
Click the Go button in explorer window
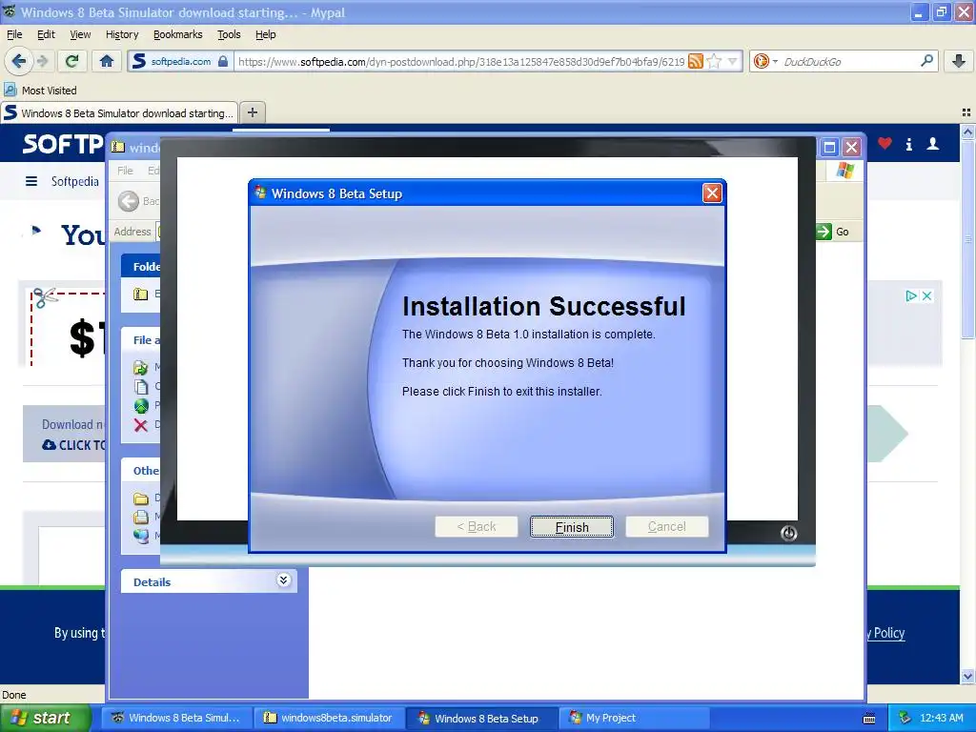pyautogui.click(x=833, y=232)
